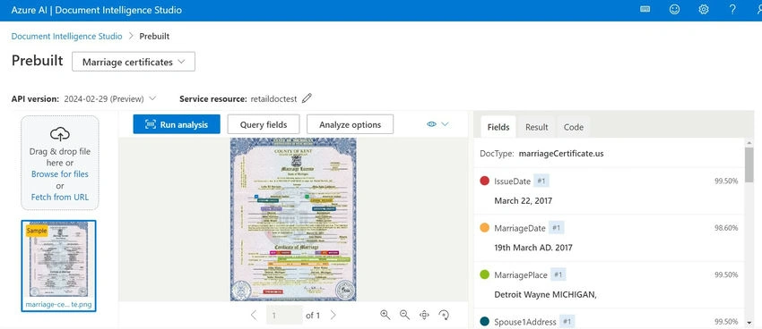This screenshot has width=762, height=329.
Task: Click the pencil icon next to retaildoctest
Action: tap(307, 98)
